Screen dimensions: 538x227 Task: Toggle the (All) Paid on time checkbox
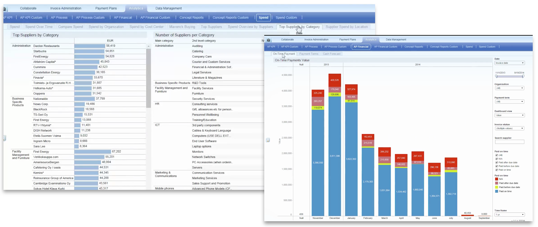pos(497,155)
